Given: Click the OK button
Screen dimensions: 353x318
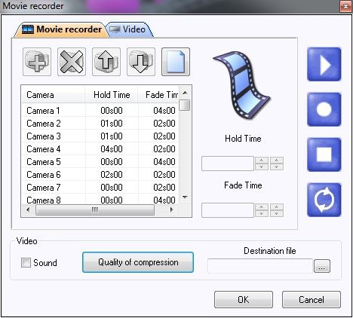Looking at the screenshot, I should [244, 300].
